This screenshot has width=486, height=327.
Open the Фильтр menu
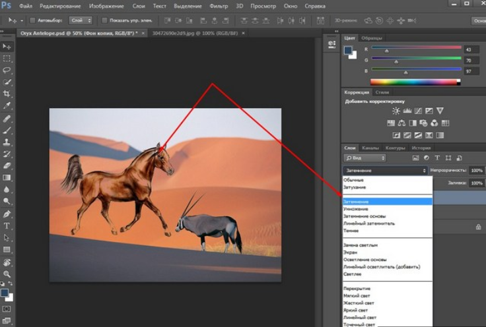218,5
